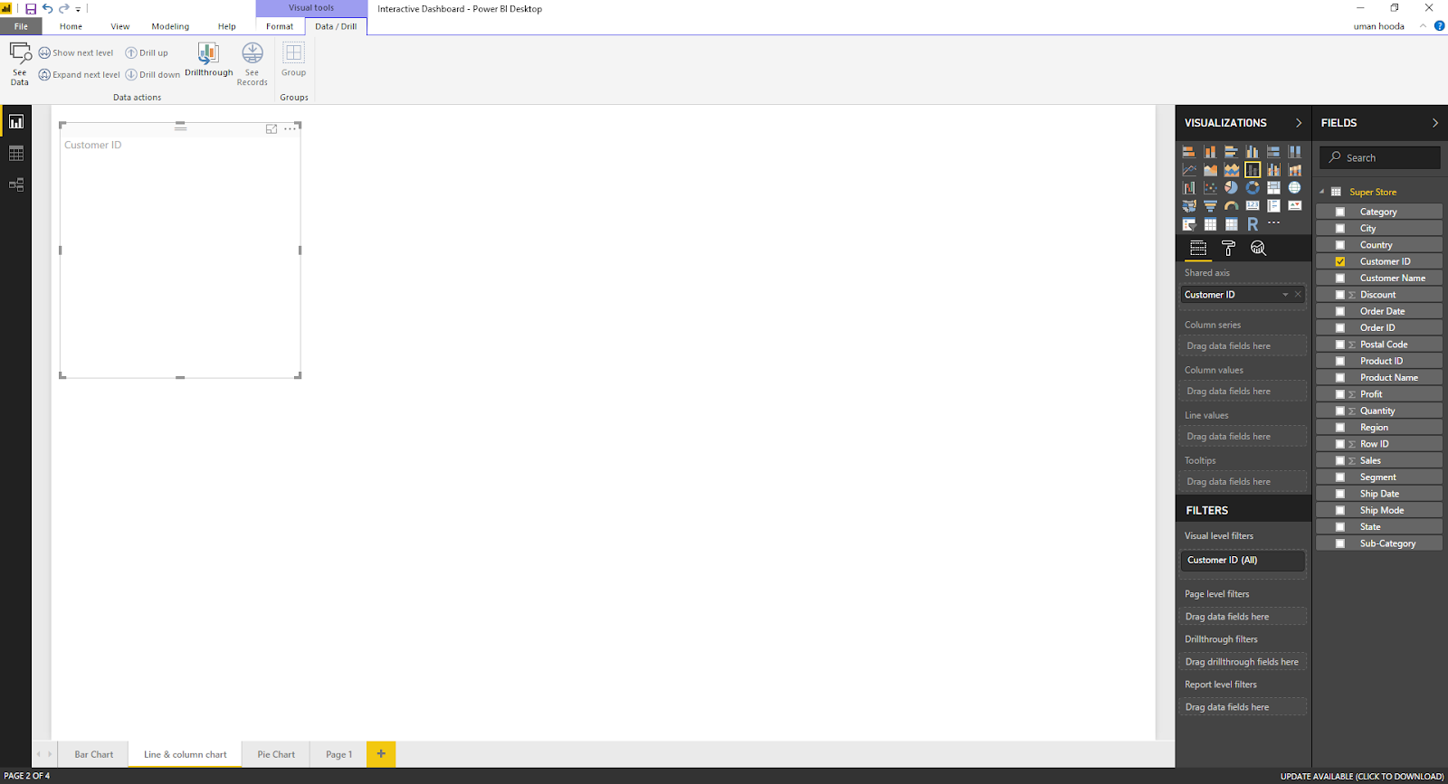Open Customize Quick Access Toolbar dropdown
The width and height of the screenshot is (1448, 784).
78,9
